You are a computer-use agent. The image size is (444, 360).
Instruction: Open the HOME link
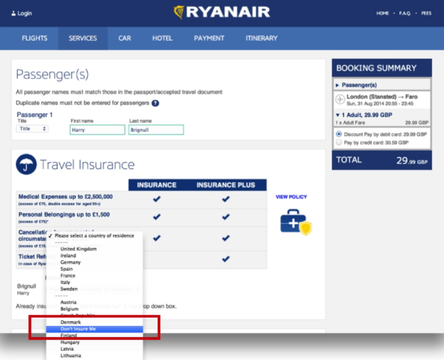pos(382,13)
